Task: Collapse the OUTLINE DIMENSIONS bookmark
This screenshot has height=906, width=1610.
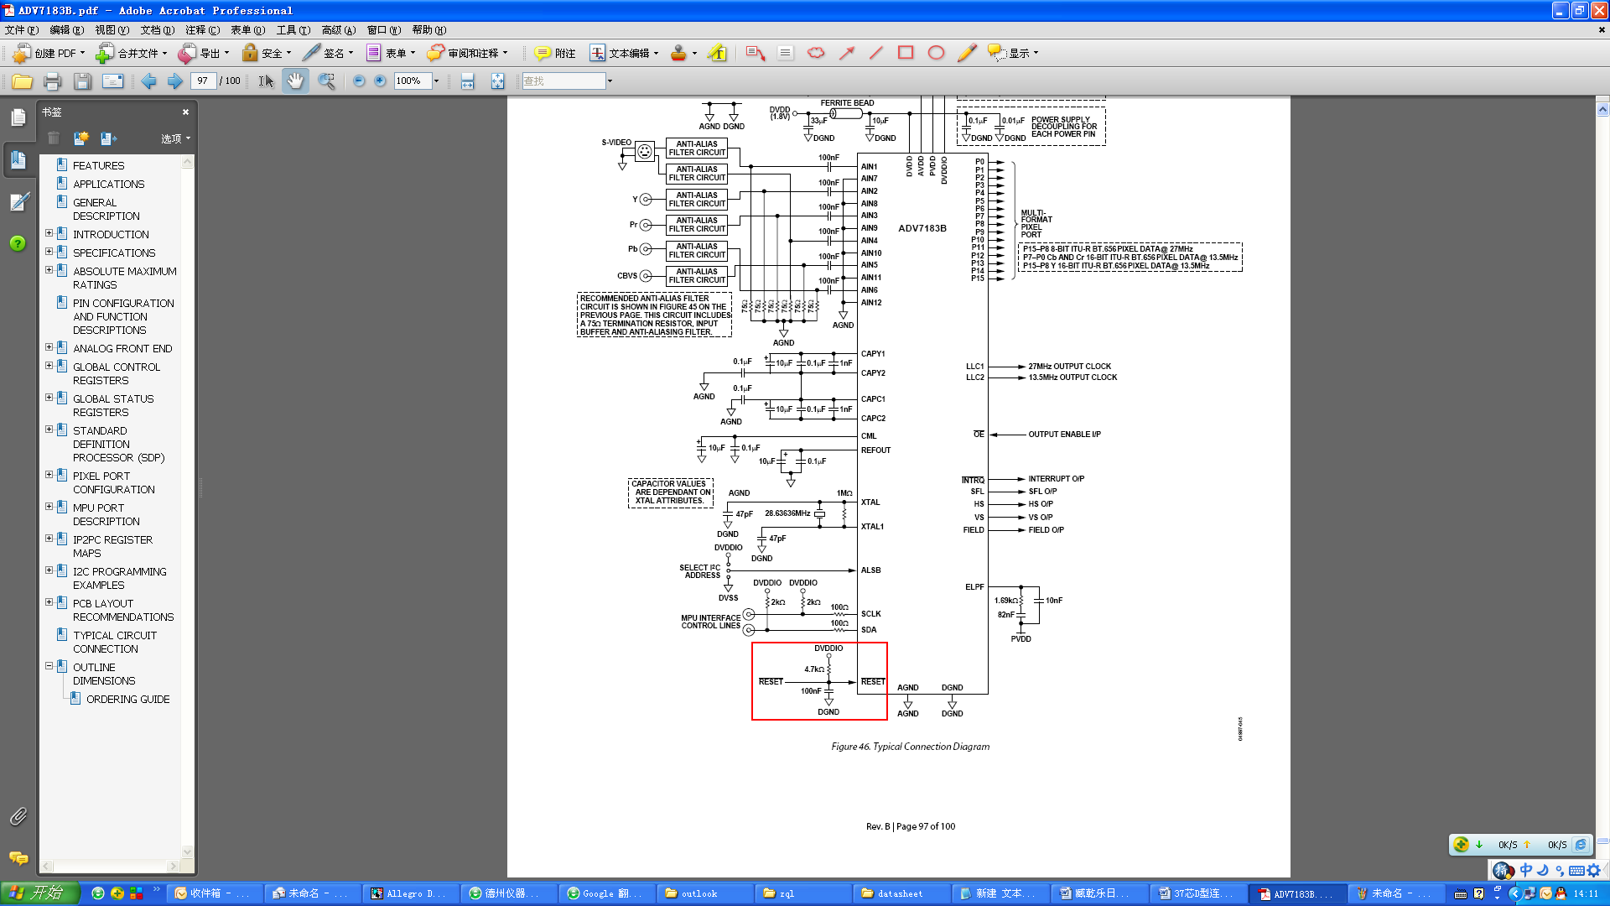Action: [x=49, y=666]
